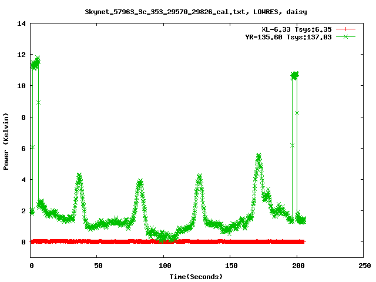Click the y-axis tick label 12
The height and width of the screenshot is (282, 376).
click(x=21, y=55)
